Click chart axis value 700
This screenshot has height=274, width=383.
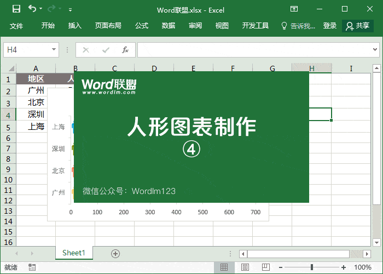256,212
